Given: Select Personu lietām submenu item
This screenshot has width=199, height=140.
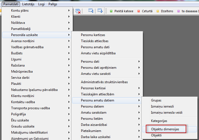Looking at the screenshot, I should coord(107,119).
